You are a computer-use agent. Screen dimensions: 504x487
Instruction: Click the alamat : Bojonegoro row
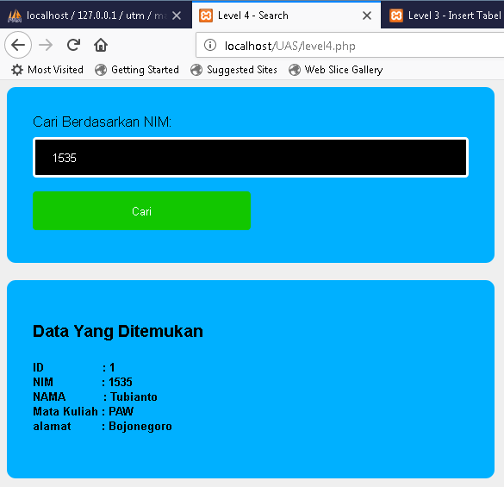[x=103, y=426]
